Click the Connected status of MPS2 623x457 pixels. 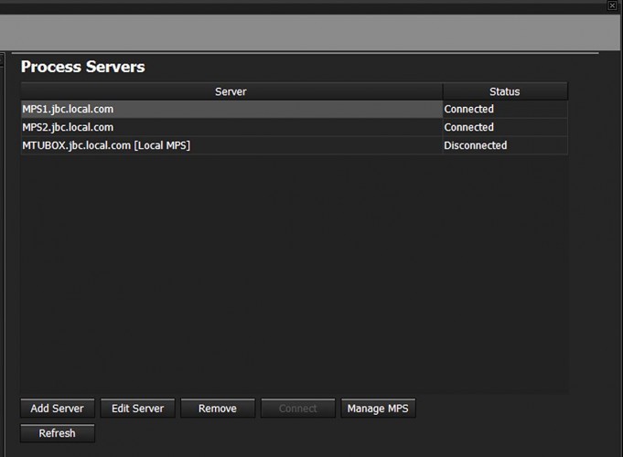(468, 127)
